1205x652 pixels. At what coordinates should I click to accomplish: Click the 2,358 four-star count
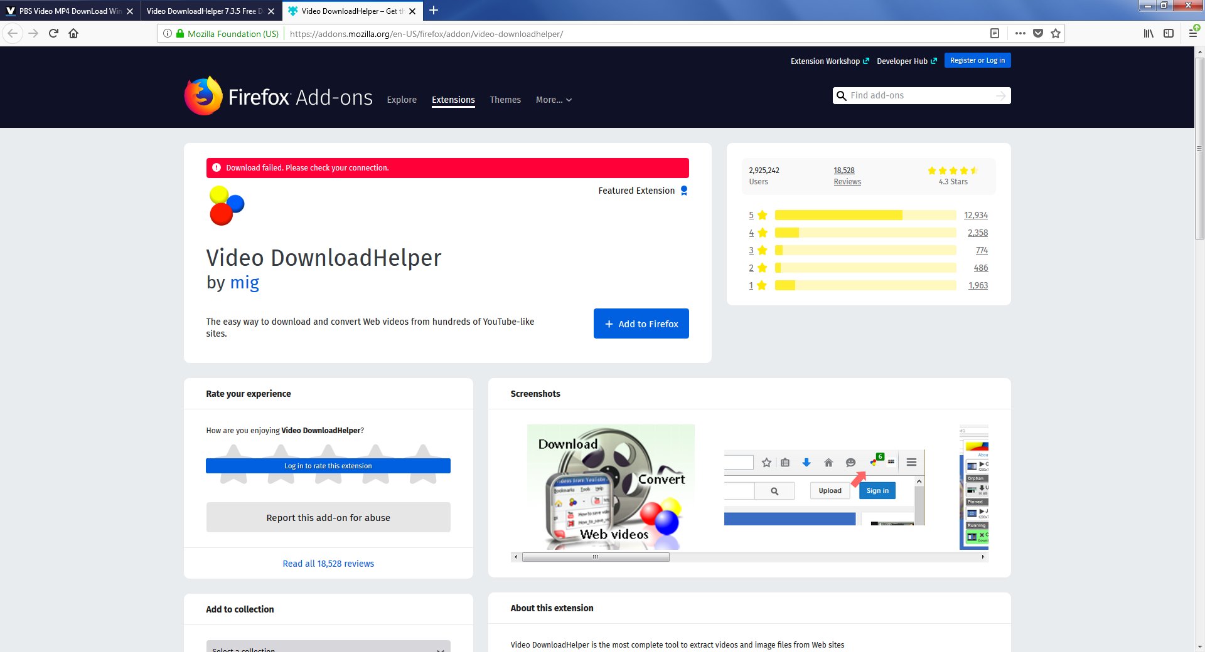(978, 233)
